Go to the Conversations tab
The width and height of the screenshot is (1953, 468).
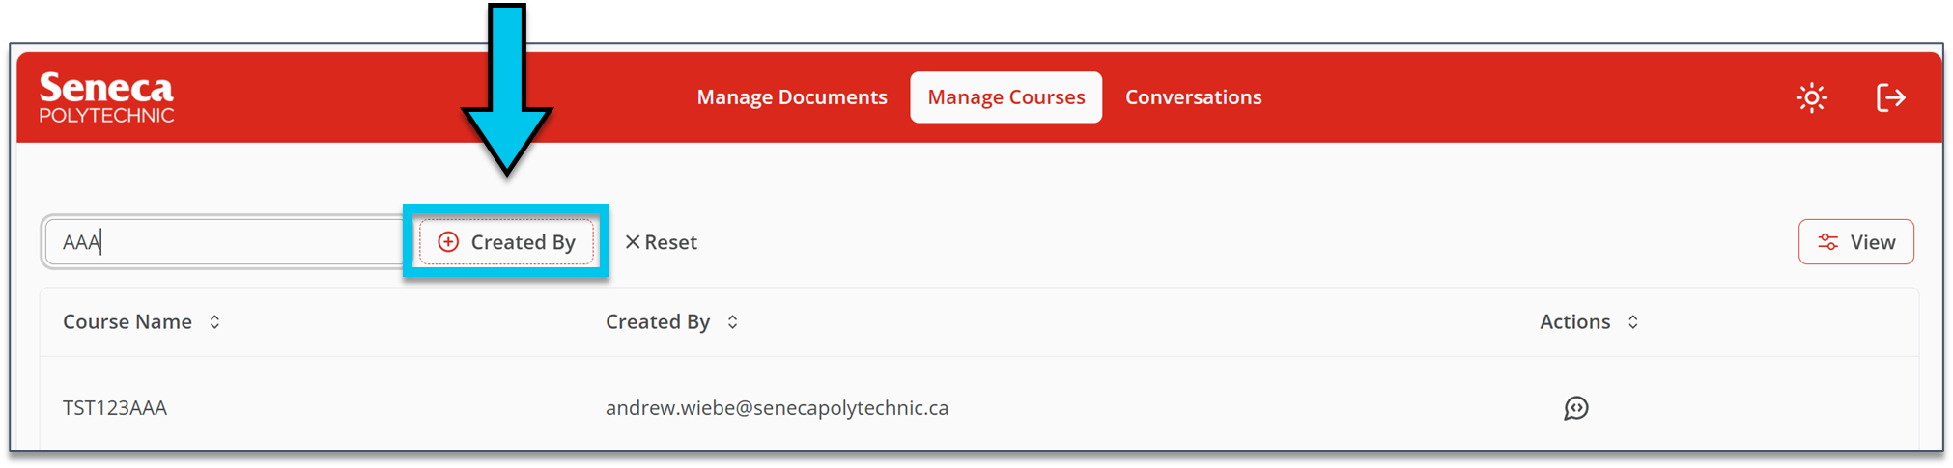[x=1193, y=97]
